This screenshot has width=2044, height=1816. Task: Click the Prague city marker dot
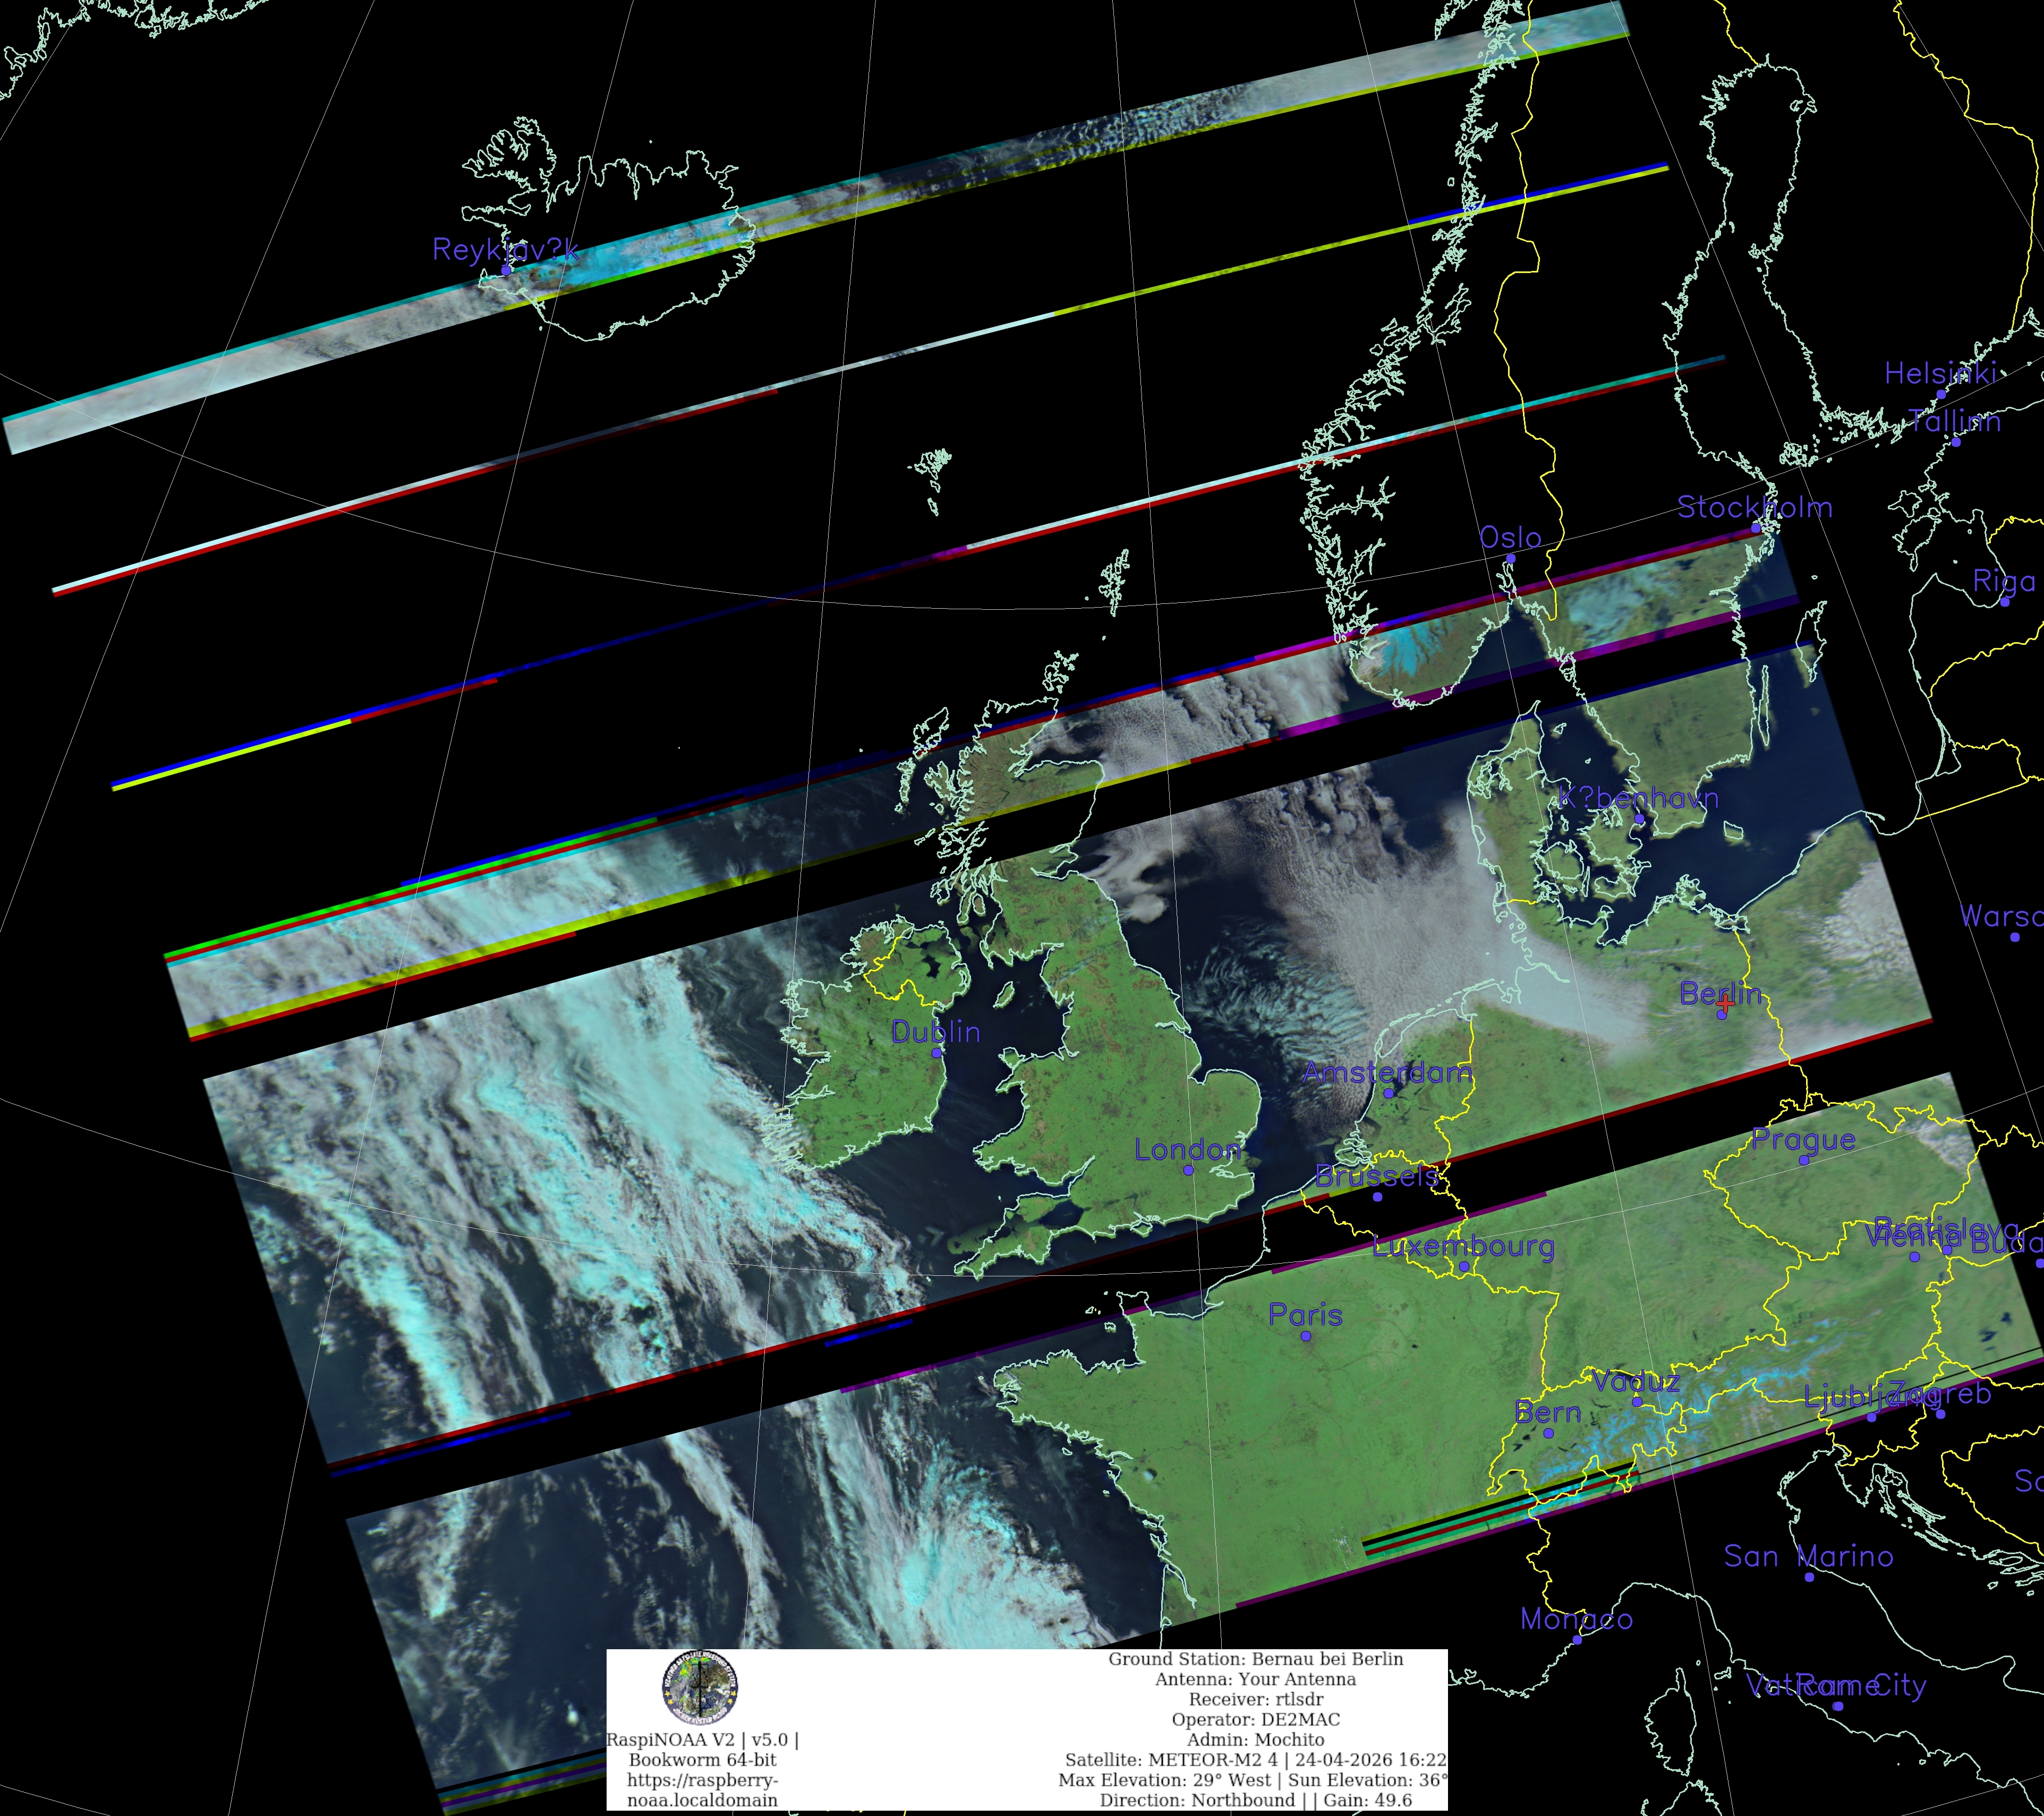click(1803, 1160)
